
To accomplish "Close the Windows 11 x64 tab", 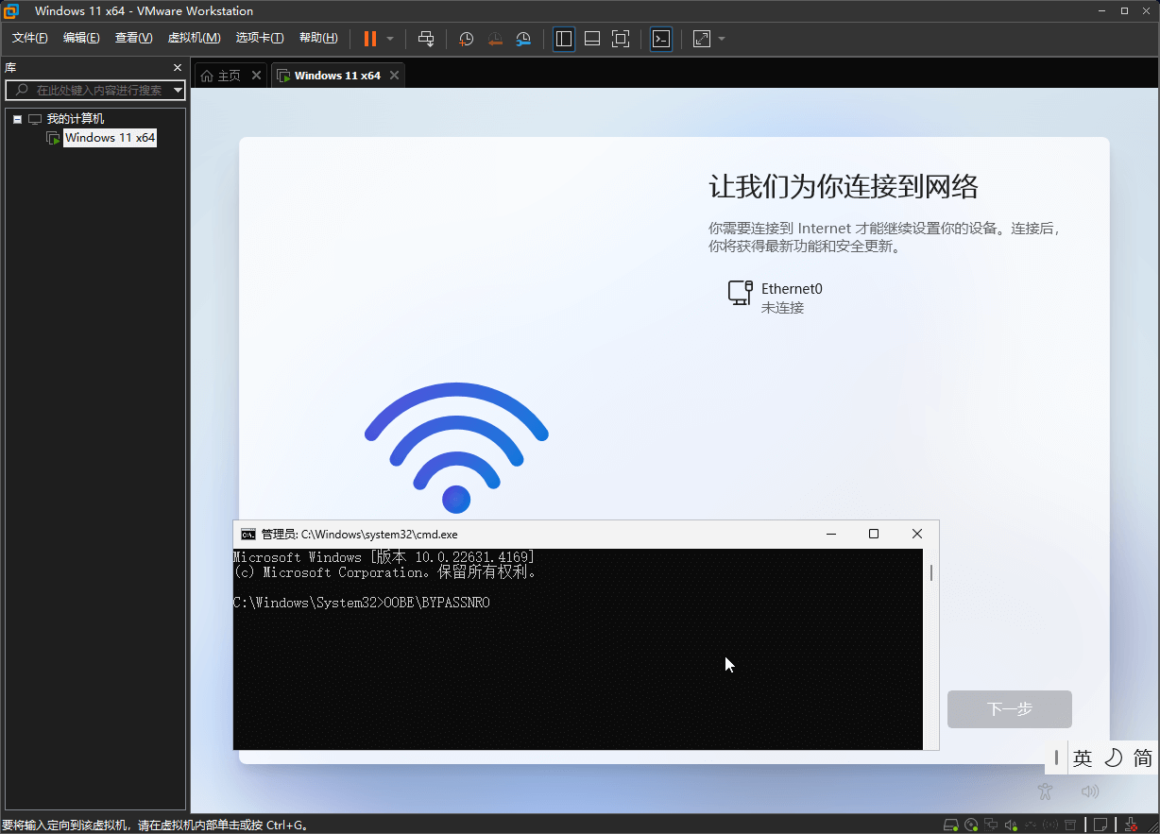I will click(x=394, y=76).
